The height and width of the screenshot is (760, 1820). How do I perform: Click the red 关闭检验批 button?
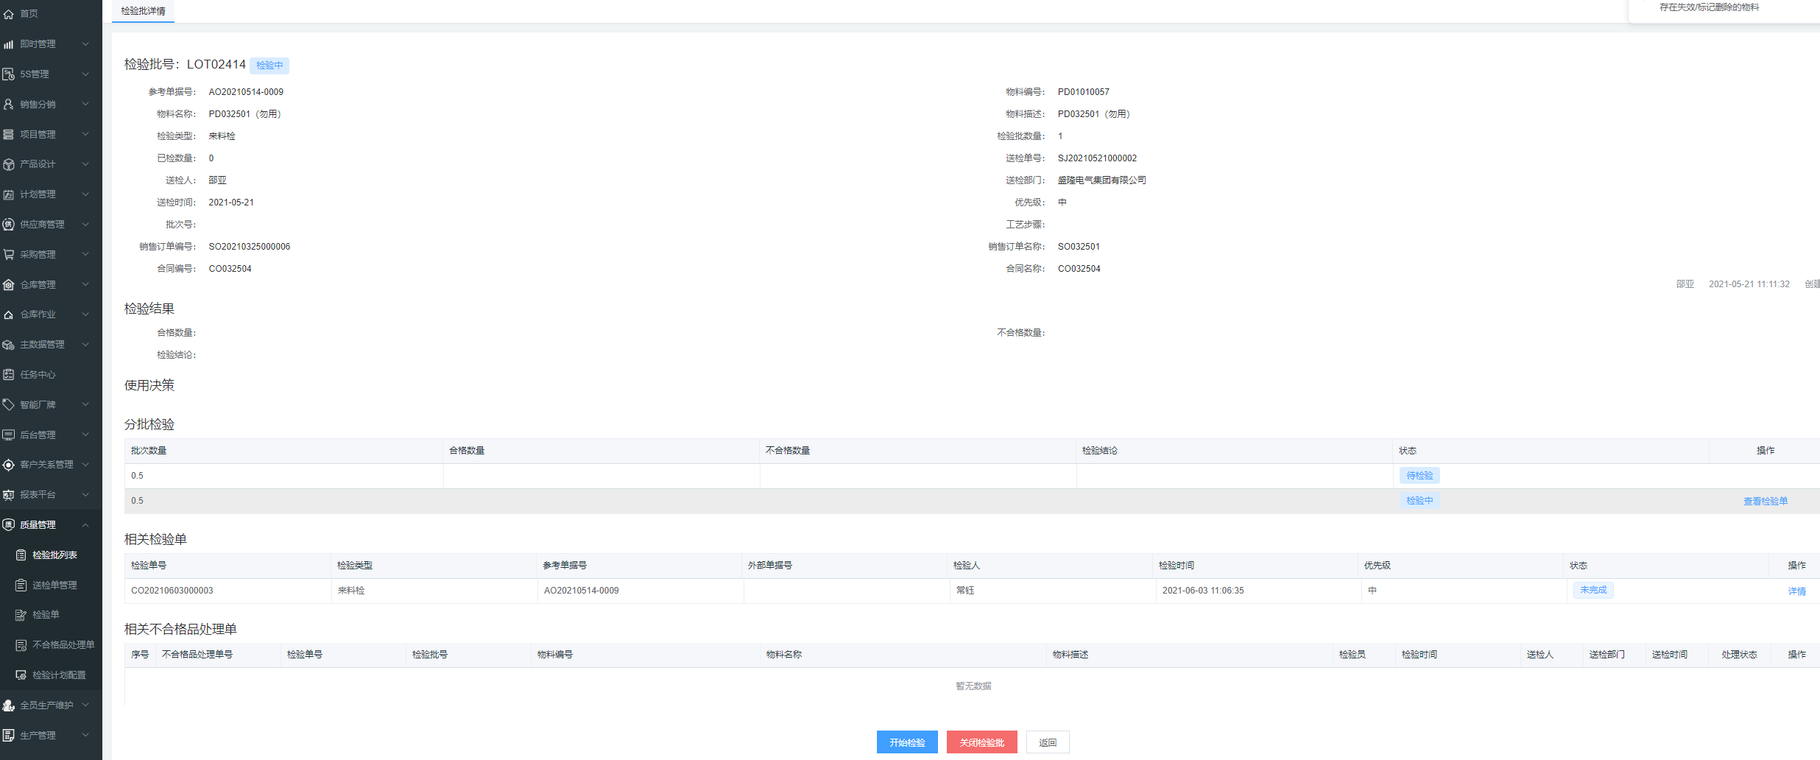click(x=981, y=742)
